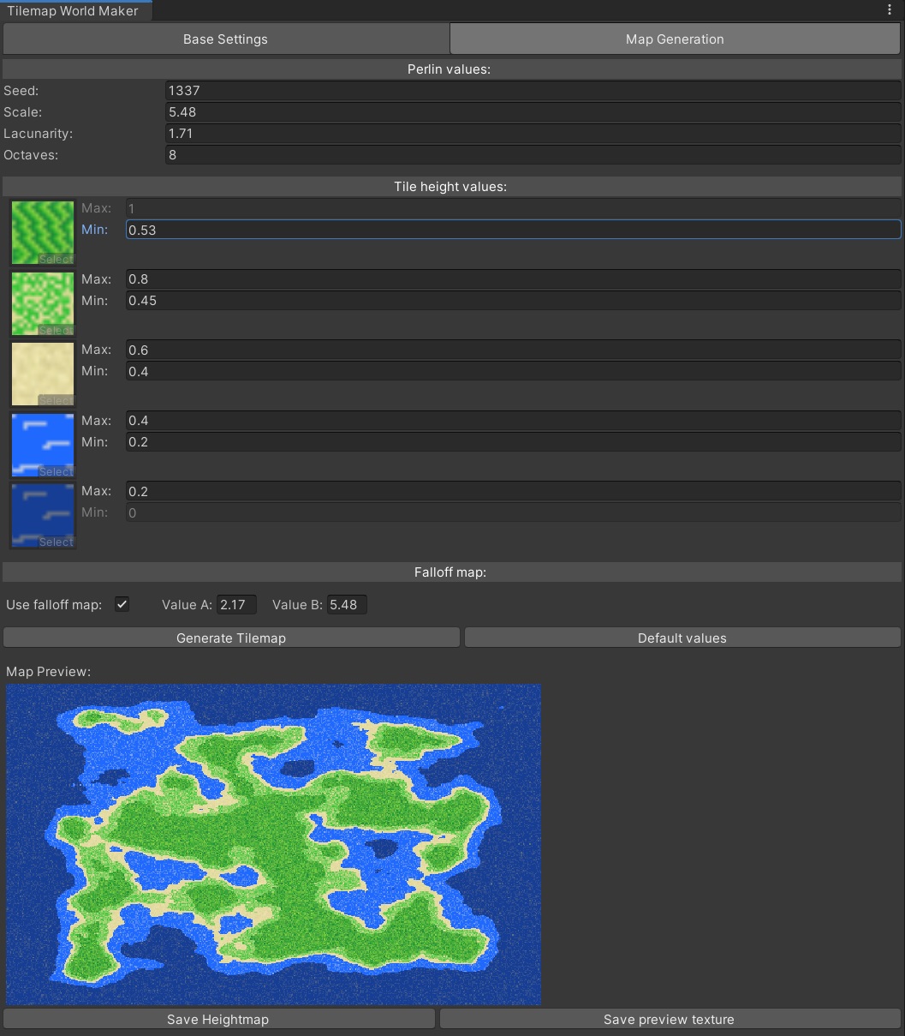Stay on the Map Generation tab
905x1036 pixels.
click(x=674, y=39)
